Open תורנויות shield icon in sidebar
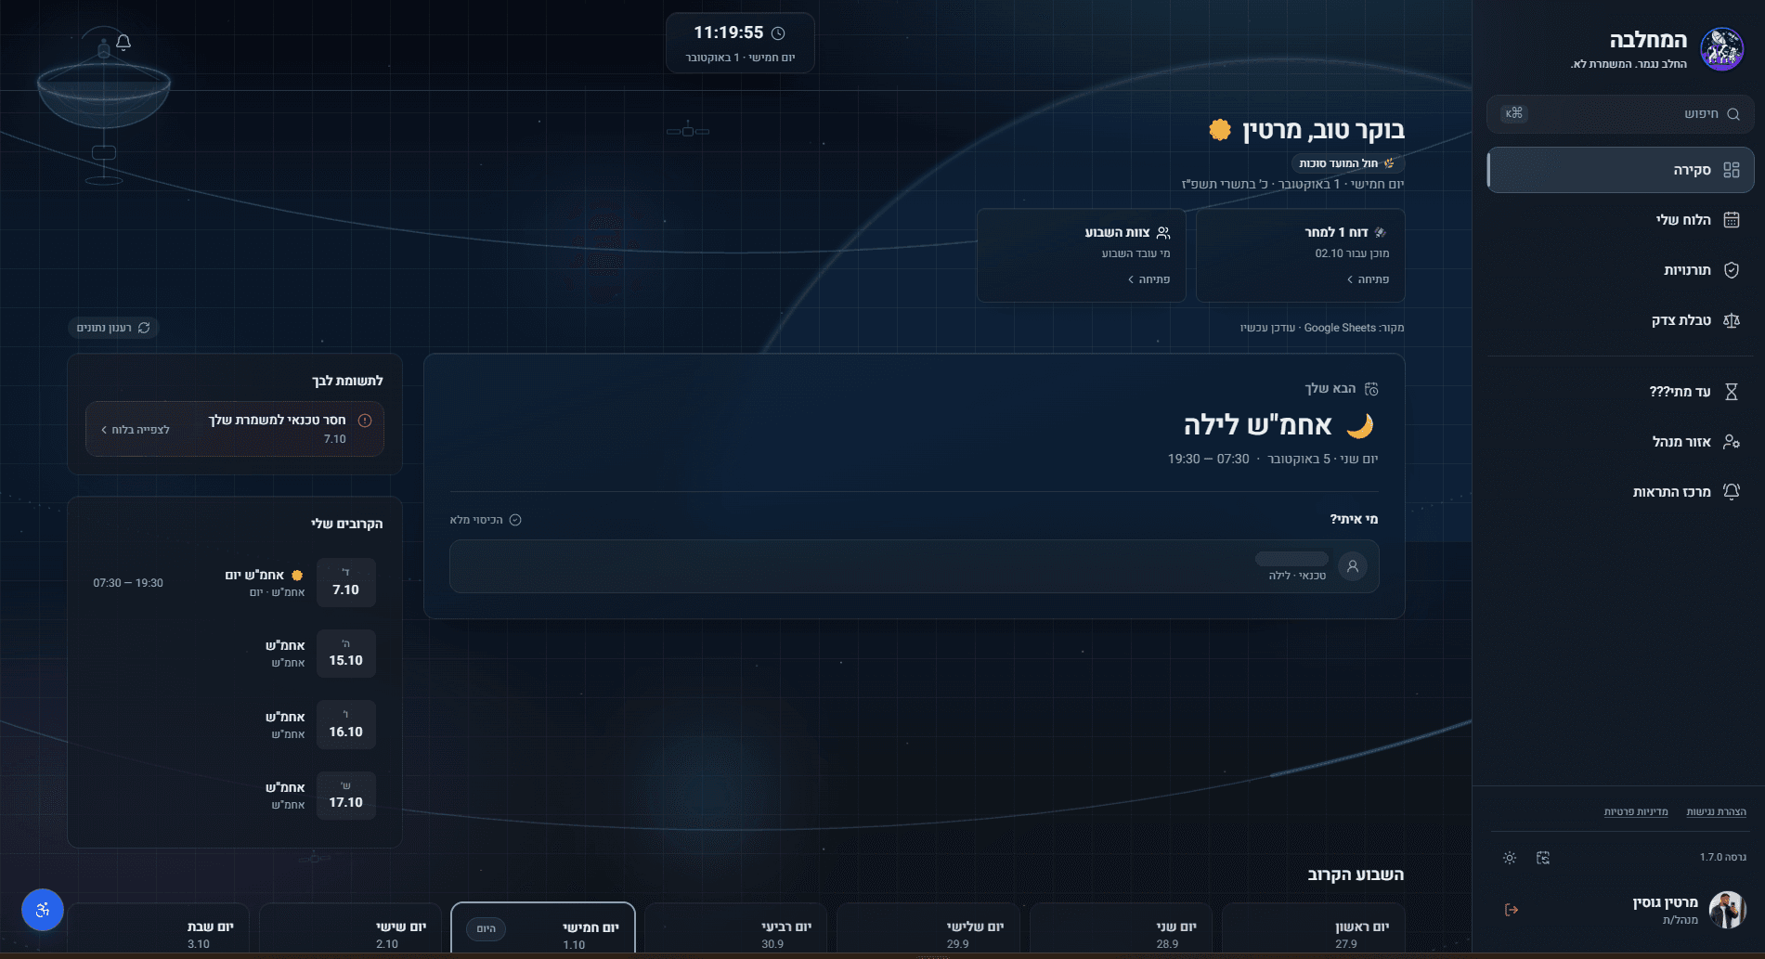The height and width of the screenshot is (959, 1765). (x=1731, y=270)
